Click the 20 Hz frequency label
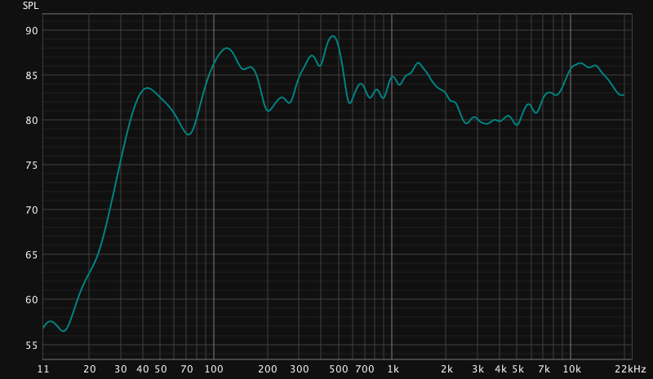Viewport: 653px width, 379px height. point(90,369)
